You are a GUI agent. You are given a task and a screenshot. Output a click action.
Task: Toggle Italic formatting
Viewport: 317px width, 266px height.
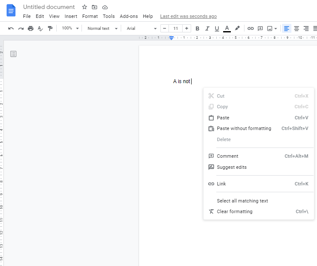(207, 29)
